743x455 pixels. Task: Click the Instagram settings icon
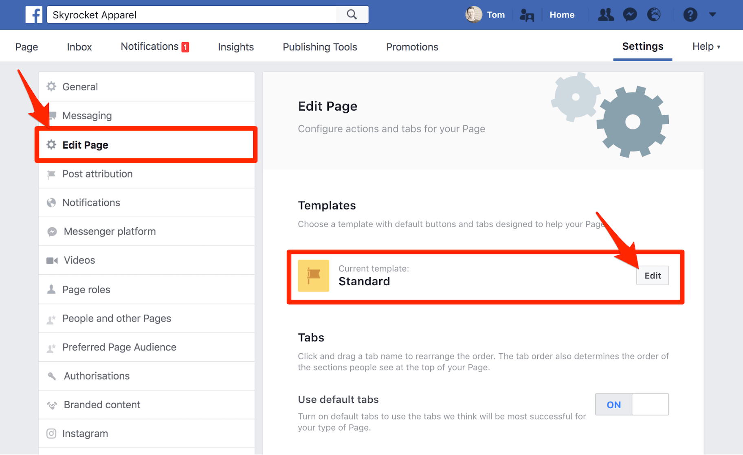pyautogui.click(x=52, y=433)
